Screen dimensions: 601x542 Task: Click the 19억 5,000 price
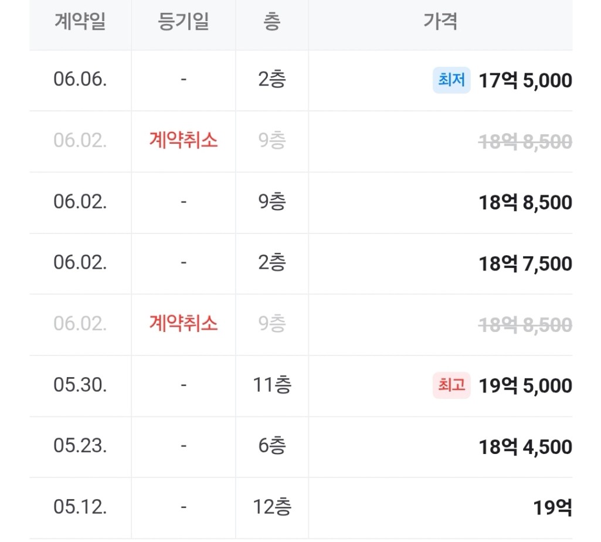[x=525, y=385]
